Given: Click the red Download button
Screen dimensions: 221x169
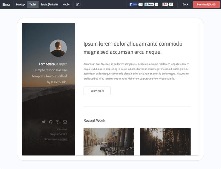Looking at the screenshot, I should pyautogui.click(x=206, y=4).
